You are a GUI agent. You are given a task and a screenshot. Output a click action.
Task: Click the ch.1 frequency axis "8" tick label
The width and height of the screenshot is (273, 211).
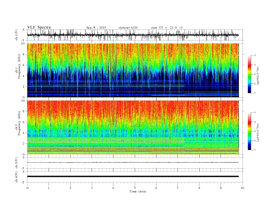point(24,54)
